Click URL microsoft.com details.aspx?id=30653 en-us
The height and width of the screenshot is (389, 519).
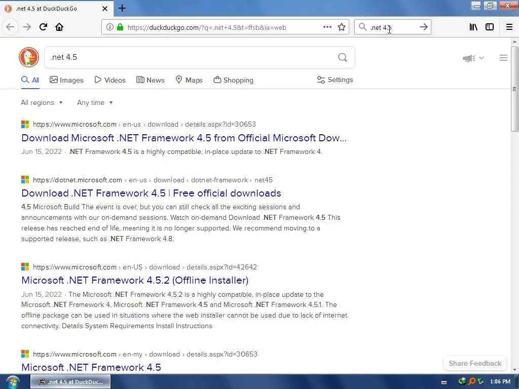pyautogui.click(x=144, y=125)
